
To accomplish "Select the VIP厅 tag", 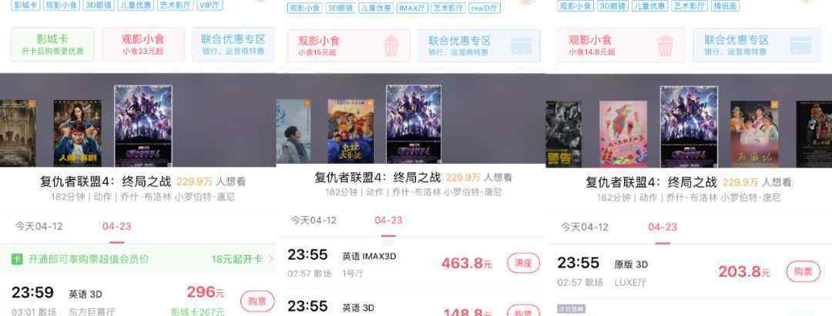I will 210,6.
